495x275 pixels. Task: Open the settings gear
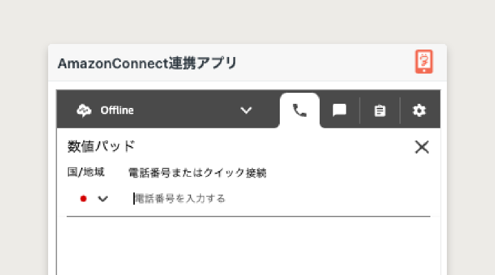tap(419, 110)
